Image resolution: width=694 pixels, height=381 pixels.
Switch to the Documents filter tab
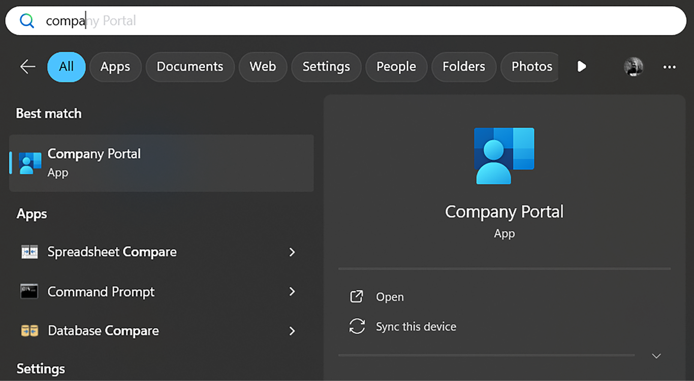click(190, 66)
